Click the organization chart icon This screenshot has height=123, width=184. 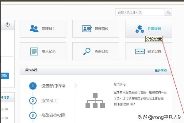[95, 101]
